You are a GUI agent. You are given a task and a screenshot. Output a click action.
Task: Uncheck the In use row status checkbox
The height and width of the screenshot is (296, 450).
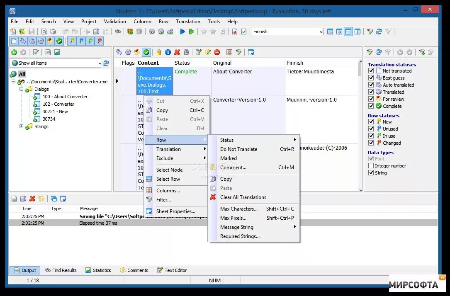(371, 136)
